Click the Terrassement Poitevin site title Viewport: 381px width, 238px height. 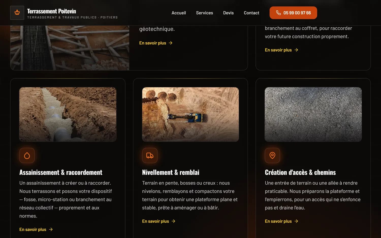[52, 11]
